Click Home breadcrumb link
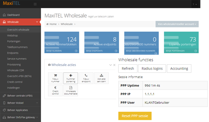The width and height of the screenshot is (209, 122). click(x=53, y=24)
